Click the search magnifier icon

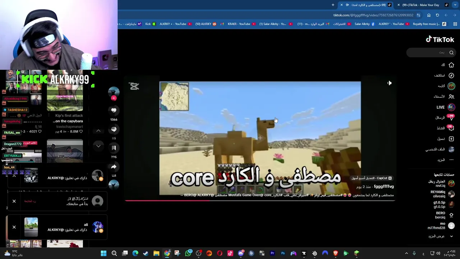pyautogui.click(x=451, y=53)
